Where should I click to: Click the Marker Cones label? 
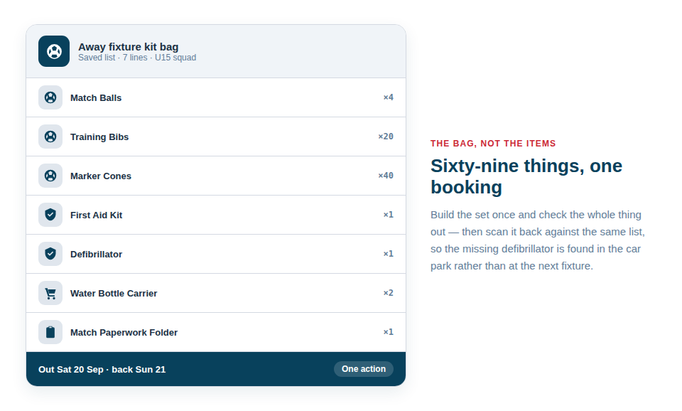tap(101, 176)
